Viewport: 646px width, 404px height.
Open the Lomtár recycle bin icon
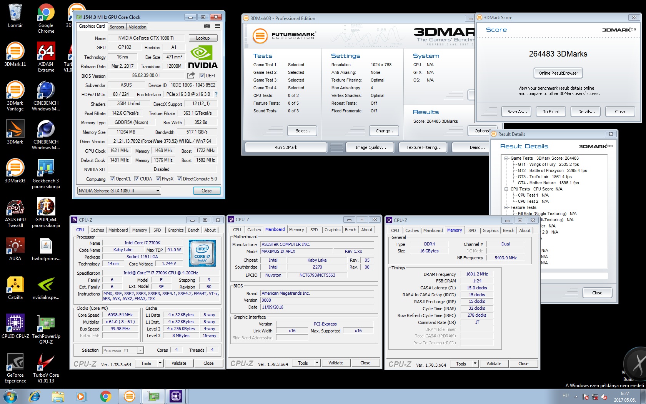tap(15, 16)
